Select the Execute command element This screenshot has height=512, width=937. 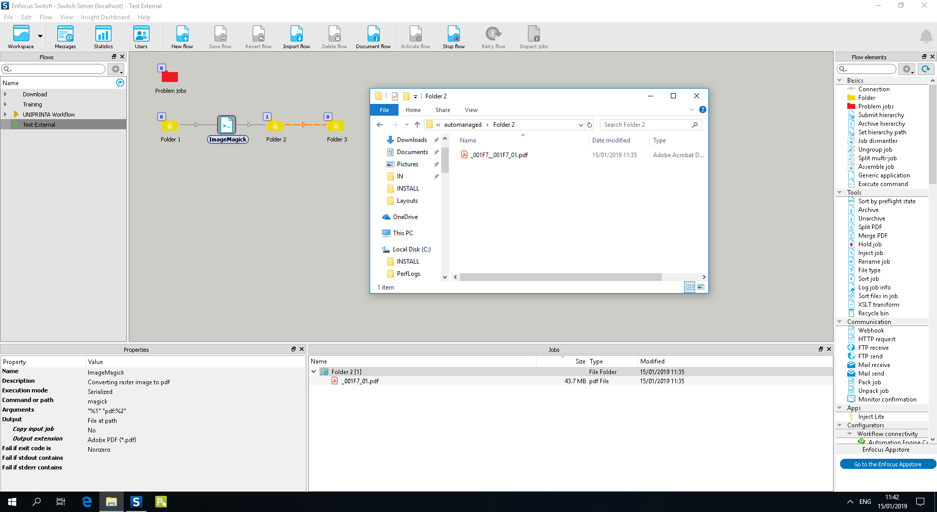883,184
